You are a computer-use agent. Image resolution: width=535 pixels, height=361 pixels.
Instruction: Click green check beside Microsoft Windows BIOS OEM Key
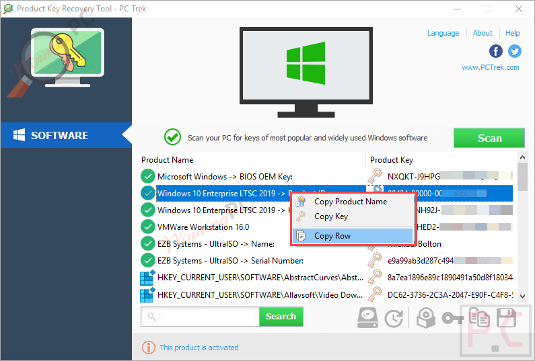148,176
